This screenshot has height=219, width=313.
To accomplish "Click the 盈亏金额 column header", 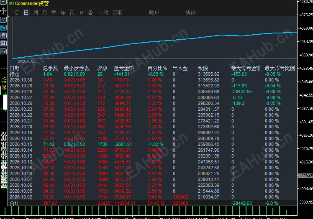I will coord(124,69).
